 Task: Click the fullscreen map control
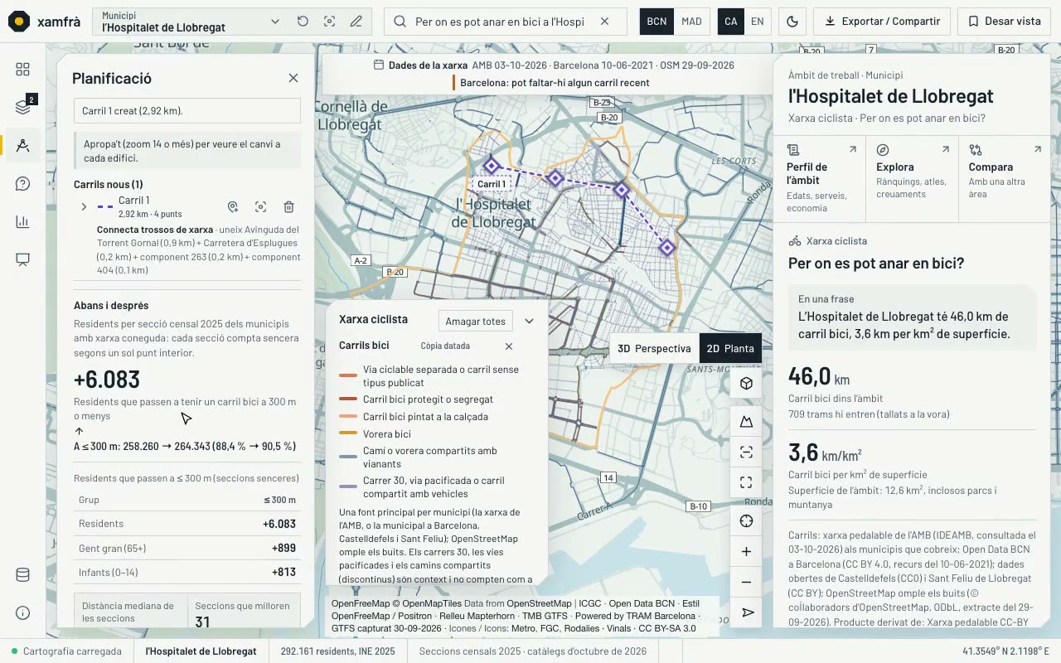click(x=746, y=482)
